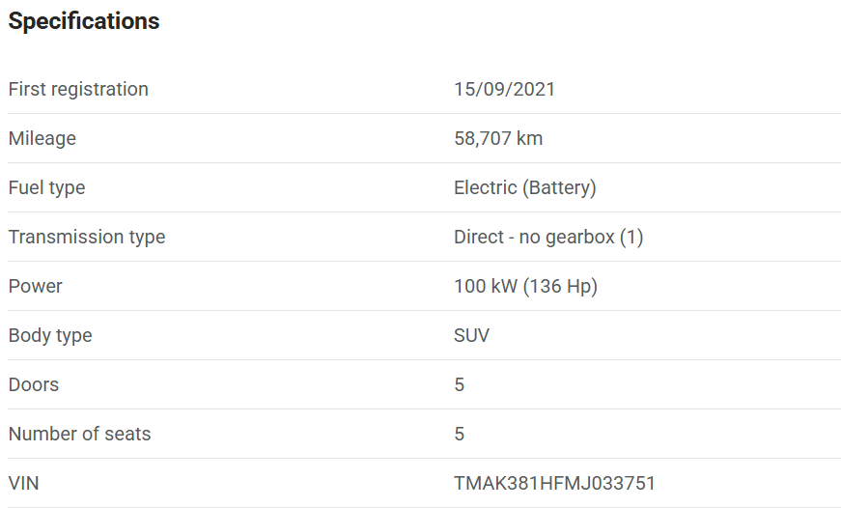This screenshot has height=508, width=841.
Task: Select the Electric (Battery) value
Action: click(524, 187)
